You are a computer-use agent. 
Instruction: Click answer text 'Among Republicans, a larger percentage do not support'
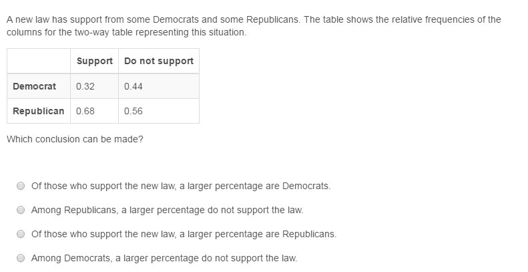tap(167, 210)
